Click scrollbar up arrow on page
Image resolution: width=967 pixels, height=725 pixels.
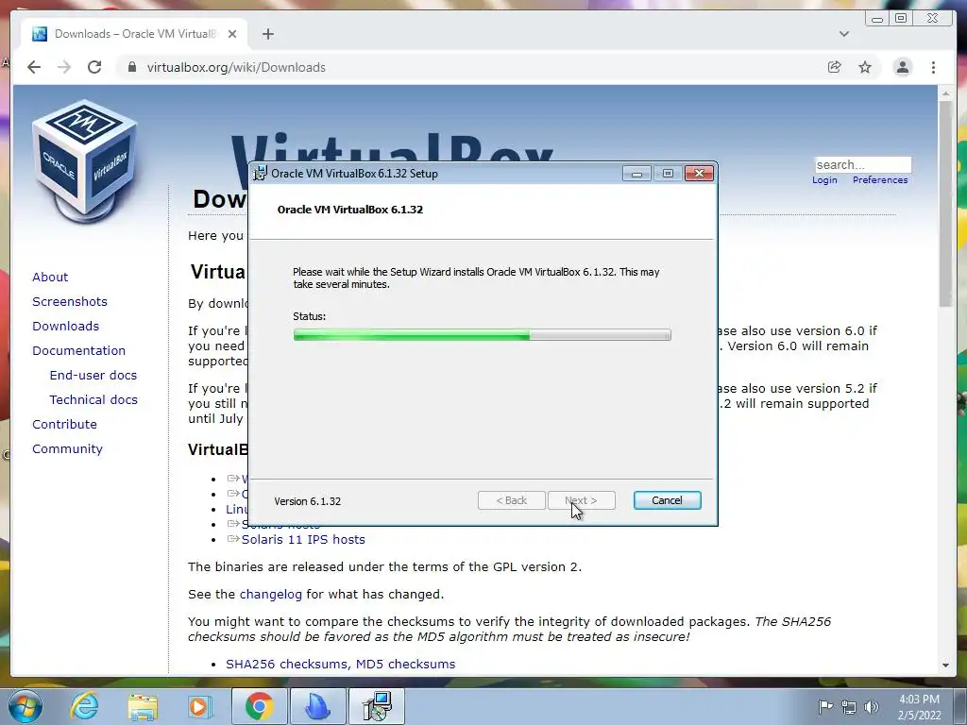tap(945, 93)
